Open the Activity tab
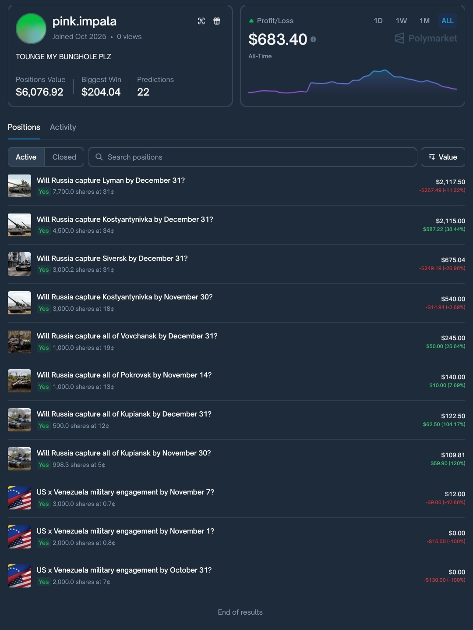Image resolution: width=473 pixels, height=630 pixels. (x=63, y=127)
